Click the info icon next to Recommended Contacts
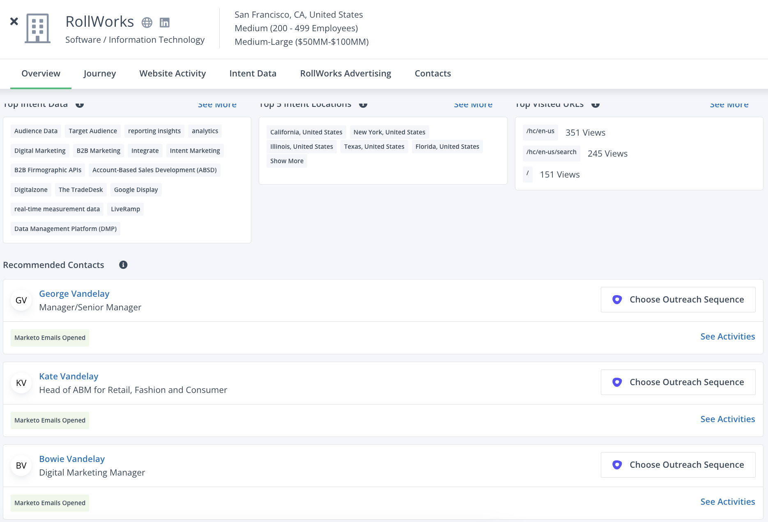Screen dimensions: 768x522 pos(123,265)
